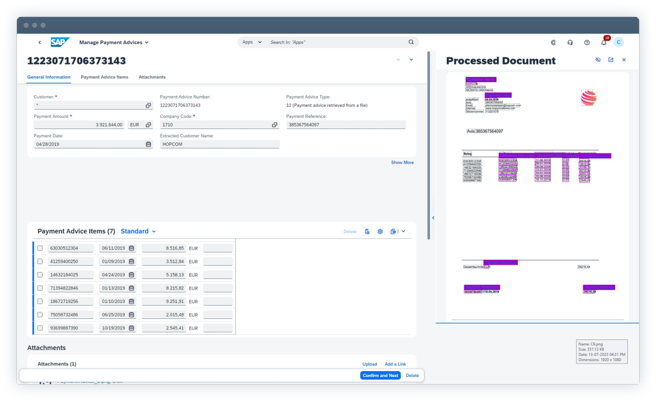Image resolution: width=656 pixels, height=401 pixels.
Task: Select checkbox for item 93699887390
Action: tap(40, 328)
